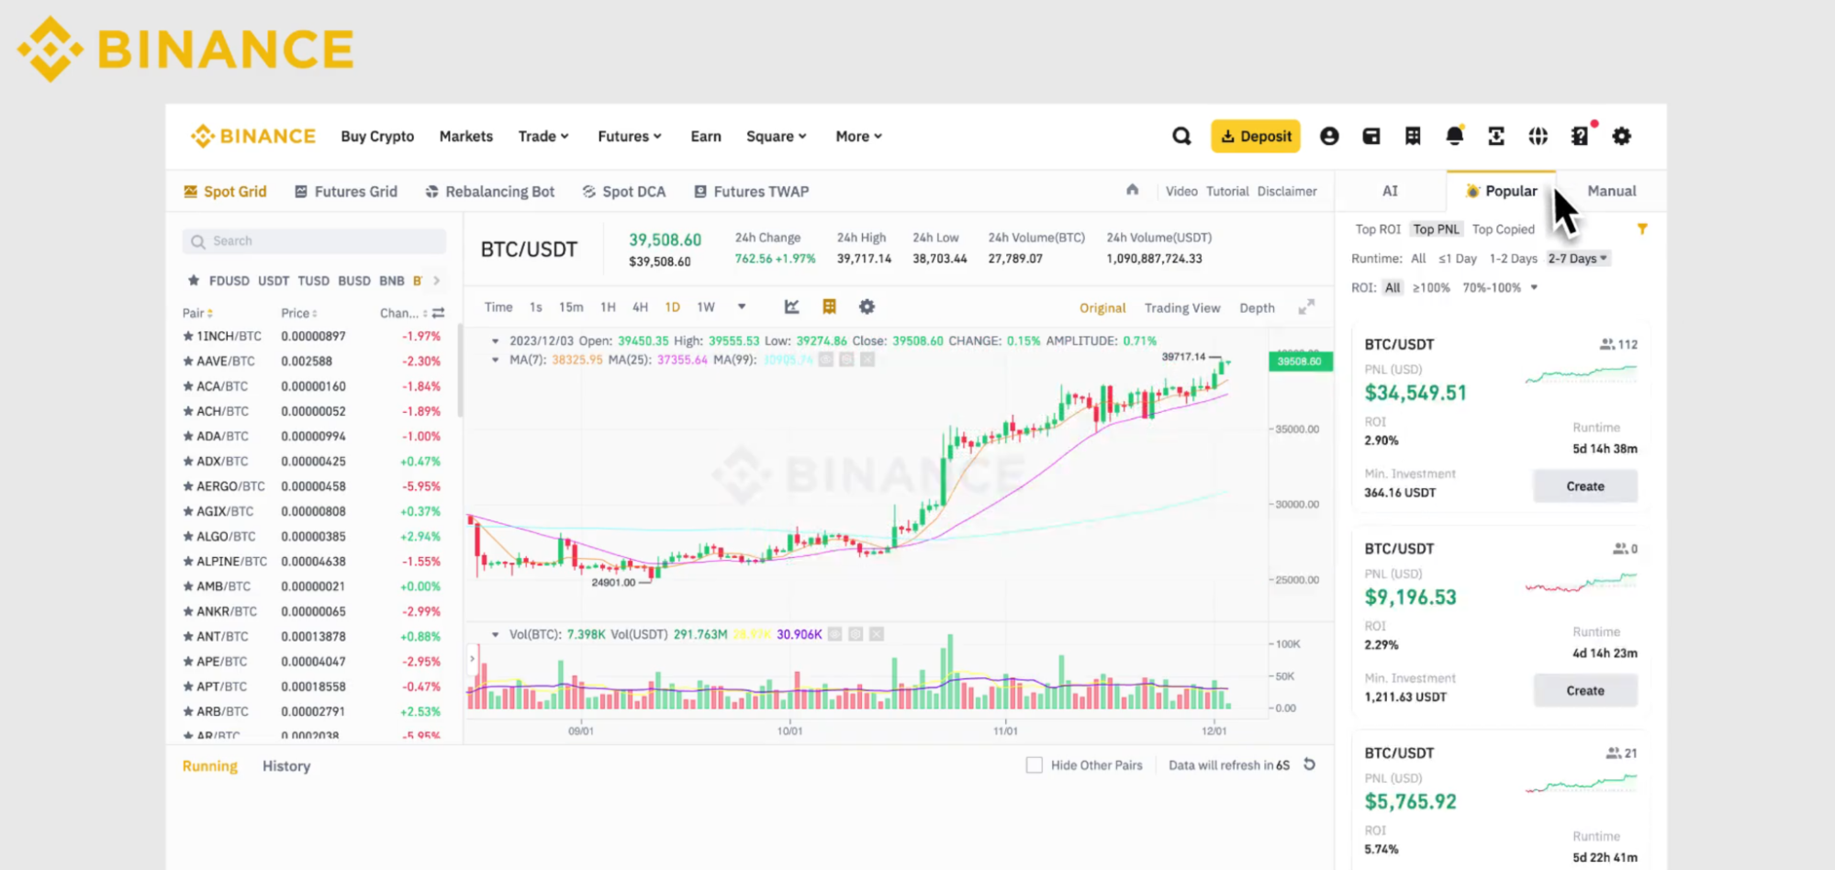Toggle the Top PNL sorting option
Image resolution: width=1835 pixels, height=870 pixels.
point(1435,229)
